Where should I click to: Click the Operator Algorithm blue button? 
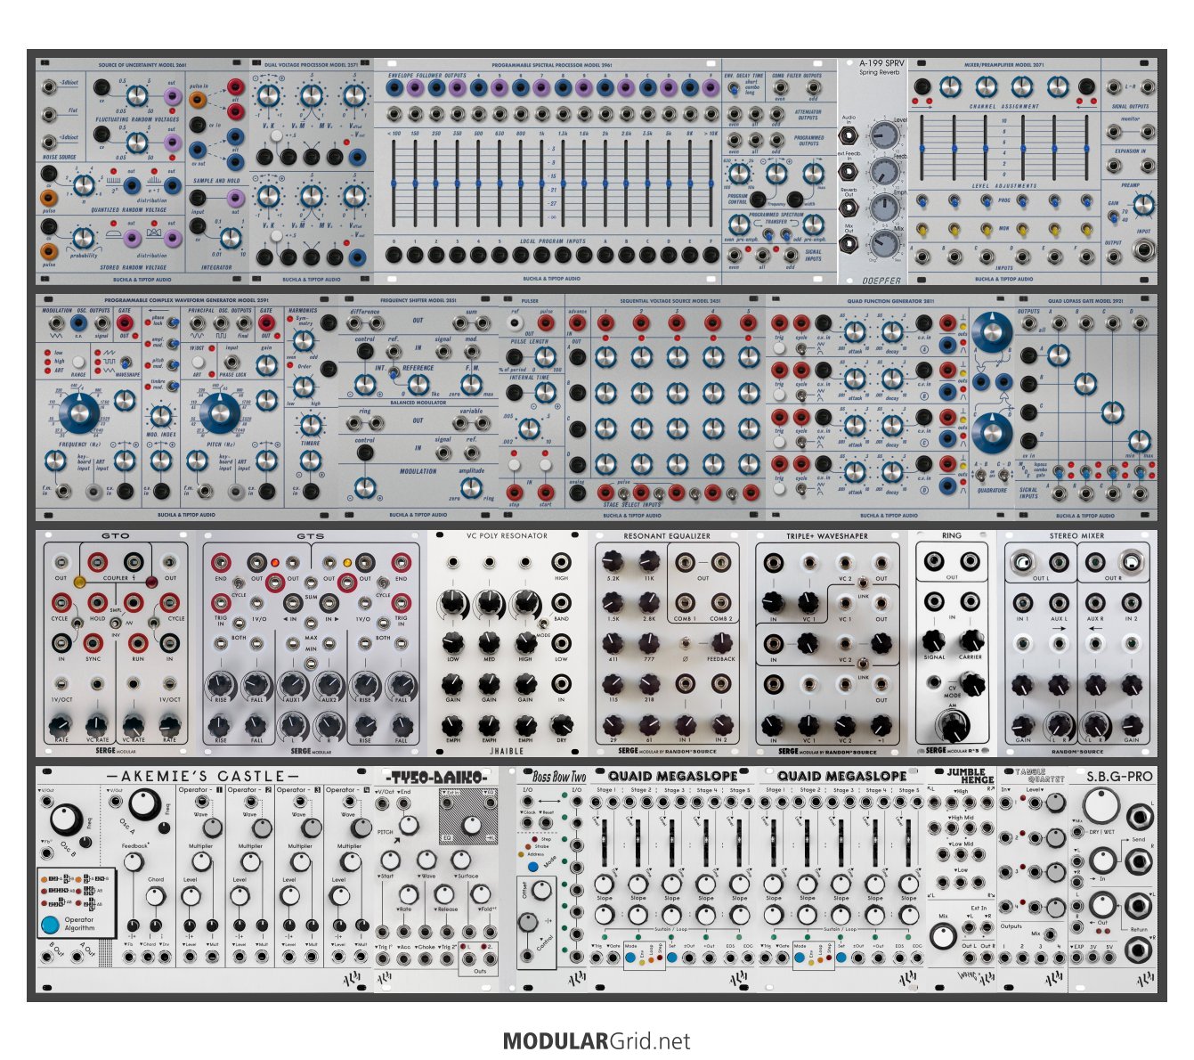[50, 924]
